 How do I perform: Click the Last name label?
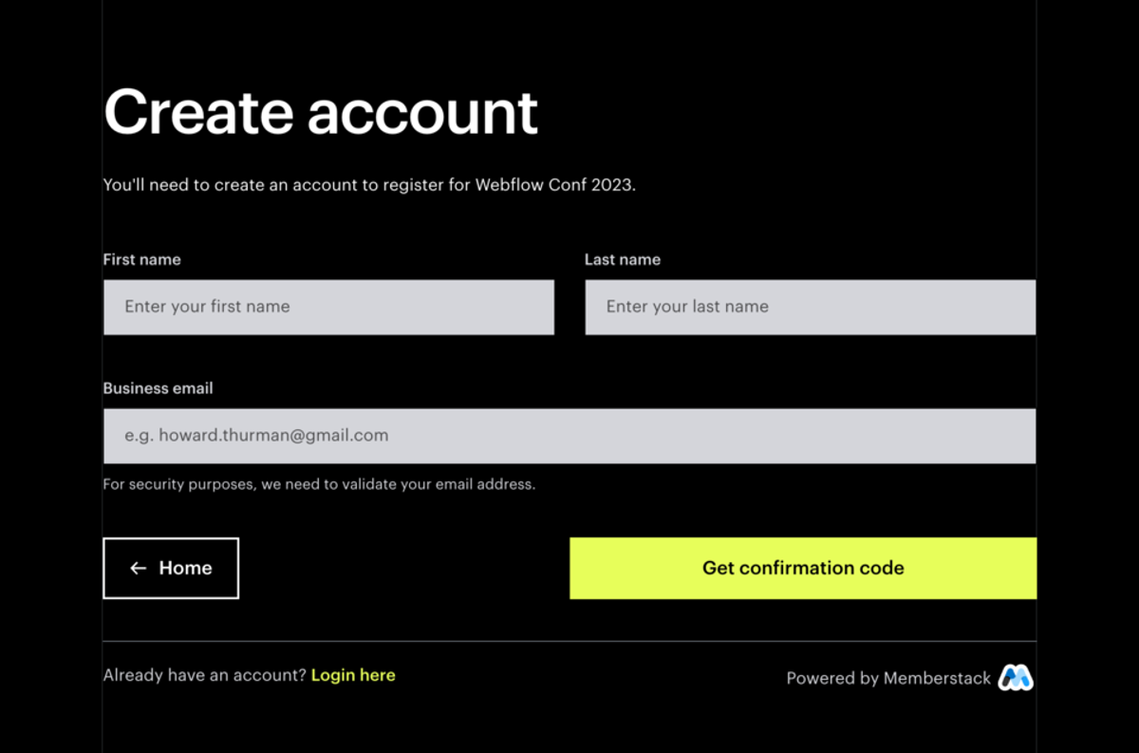622,259
